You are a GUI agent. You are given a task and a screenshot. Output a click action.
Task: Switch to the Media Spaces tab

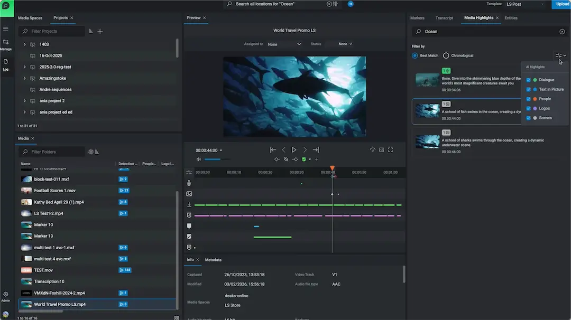coord(30,18)
